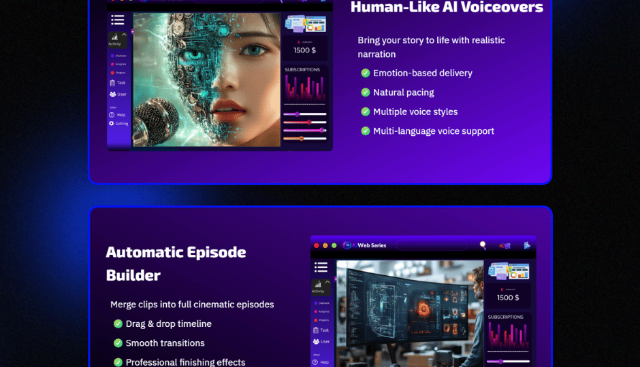Click the 'Automatic Episode Builder' heading

coord(176,264)
